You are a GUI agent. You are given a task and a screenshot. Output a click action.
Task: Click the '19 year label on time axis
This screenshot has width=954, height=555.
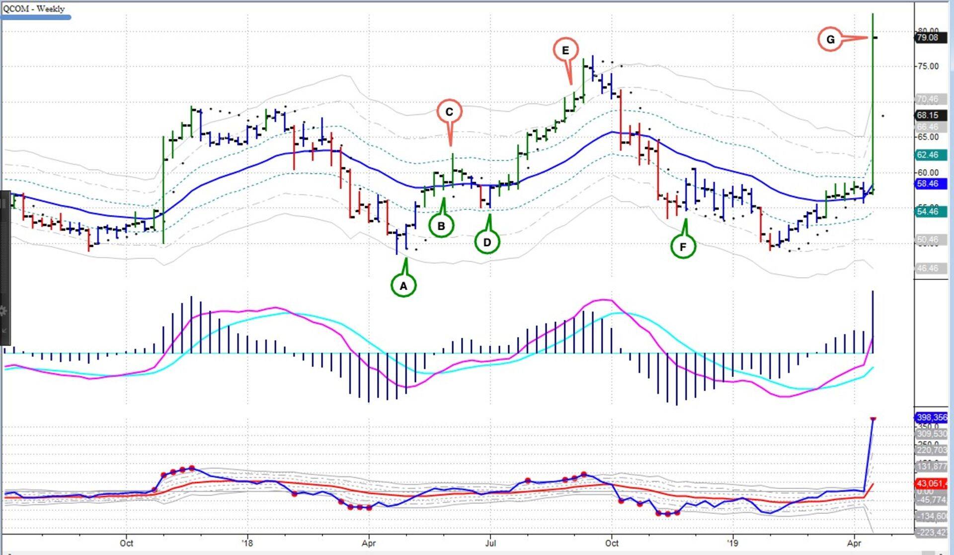[x=732, y=543]
